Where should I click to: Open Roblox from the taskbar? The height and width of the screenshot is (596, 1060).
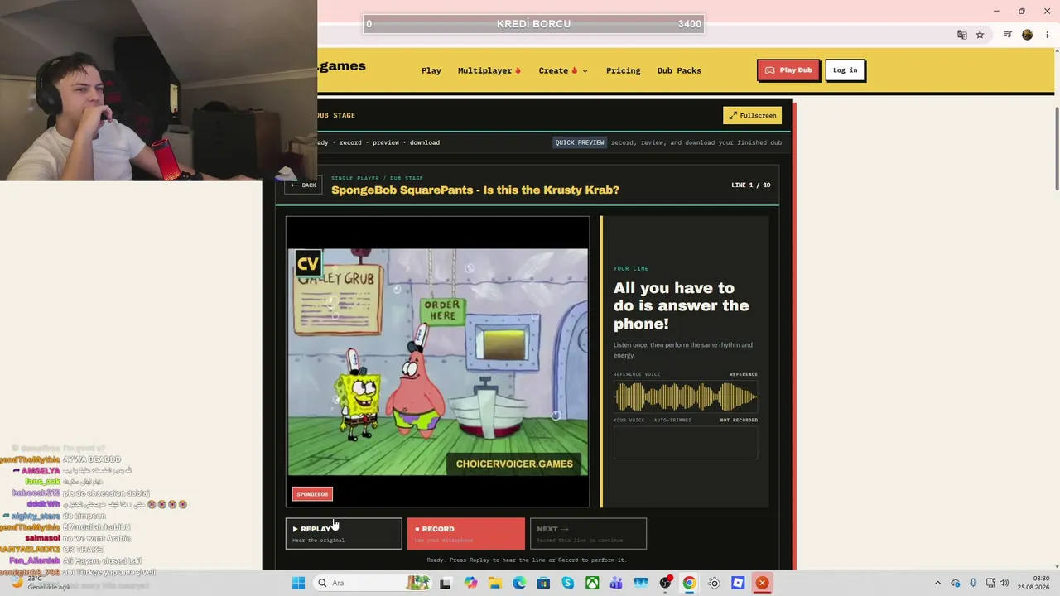[738, 583]
